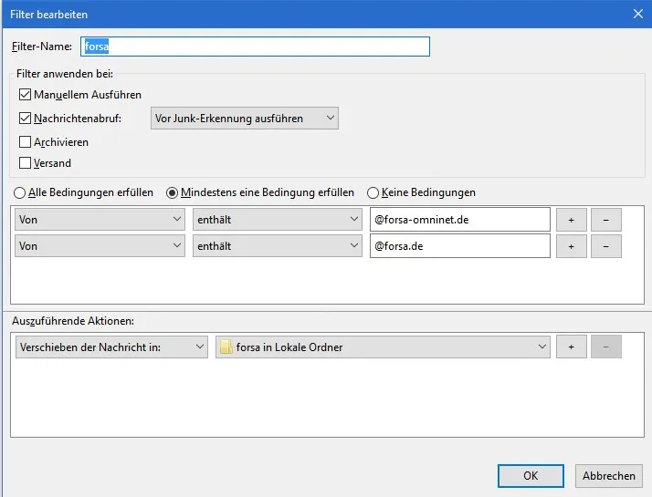
Task: Open the Vor Junk-Erkennung ausführen dropdown
Action: pyautogui.click(x=245, y=119)
